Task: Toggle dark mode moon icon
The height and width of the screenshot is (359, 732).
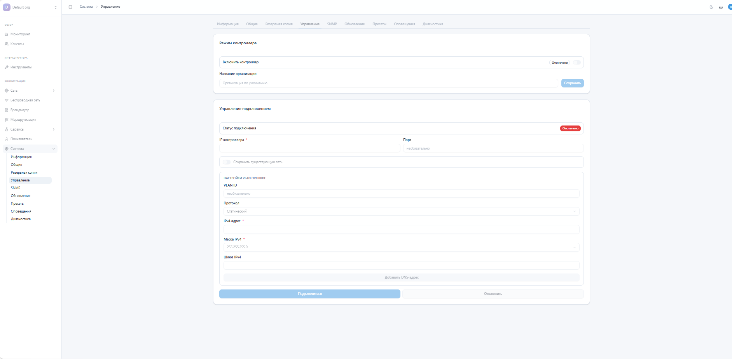Action: 711,7
